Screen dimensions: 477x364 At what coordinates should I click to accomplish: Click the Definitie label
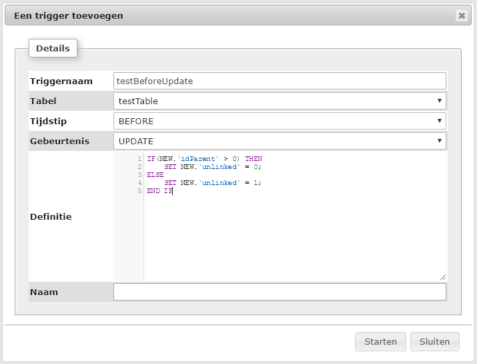pos(51,216)
